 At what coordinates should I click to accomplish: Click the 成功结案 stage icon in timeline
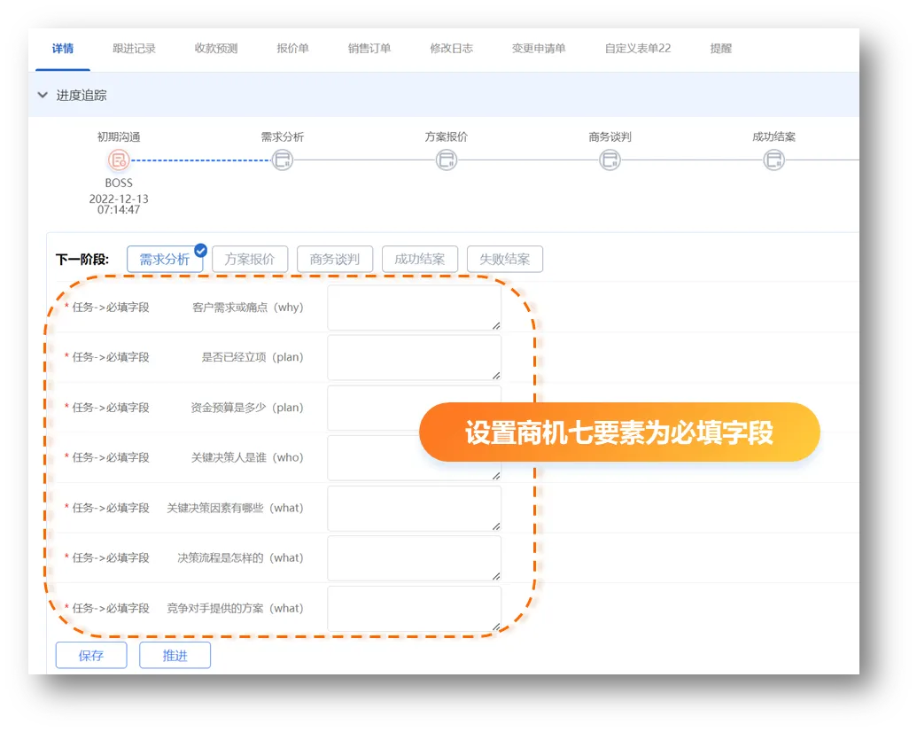pos(773,160)
